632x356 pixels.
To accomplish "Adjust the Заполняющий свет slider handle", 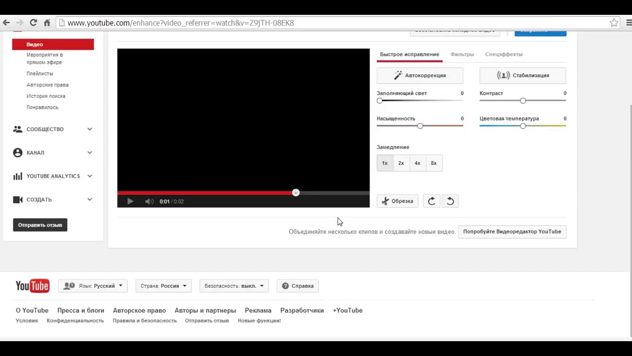I will pos(379,100).
